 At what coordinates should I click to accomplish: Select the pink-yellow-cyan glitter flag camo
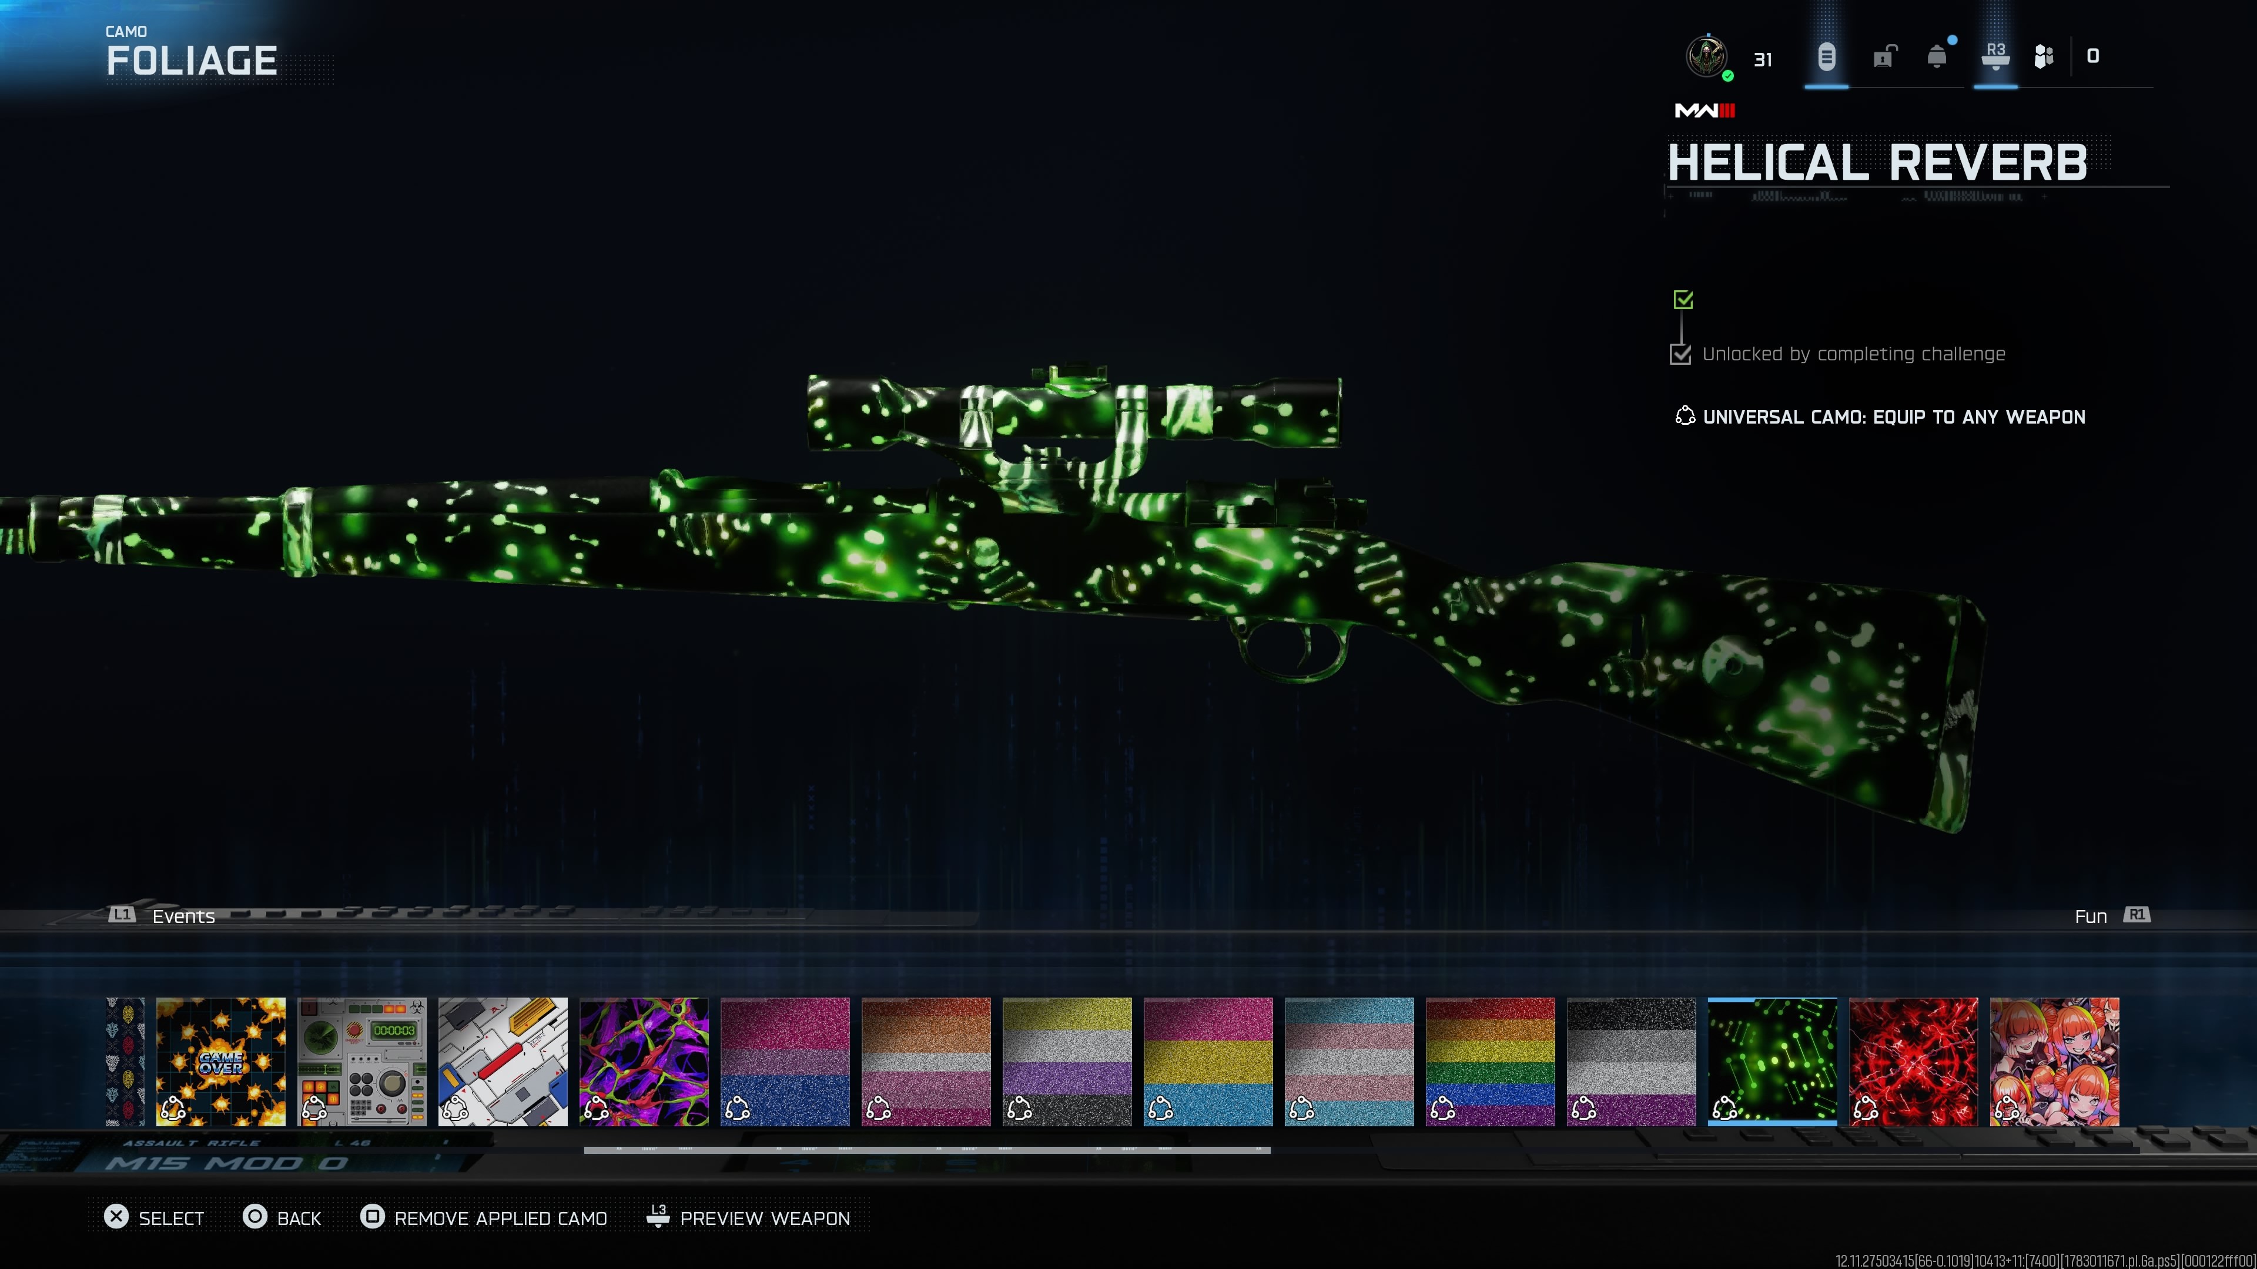tap(1208, 1062)
